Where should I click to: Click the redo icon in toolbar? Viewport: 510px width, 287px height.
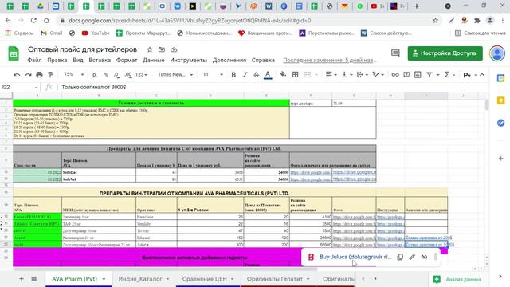tap(28, 75)
